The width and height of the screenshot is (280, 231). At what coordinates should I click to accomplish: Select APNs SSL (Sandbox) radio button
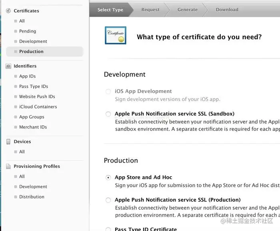tap(108, 114)
